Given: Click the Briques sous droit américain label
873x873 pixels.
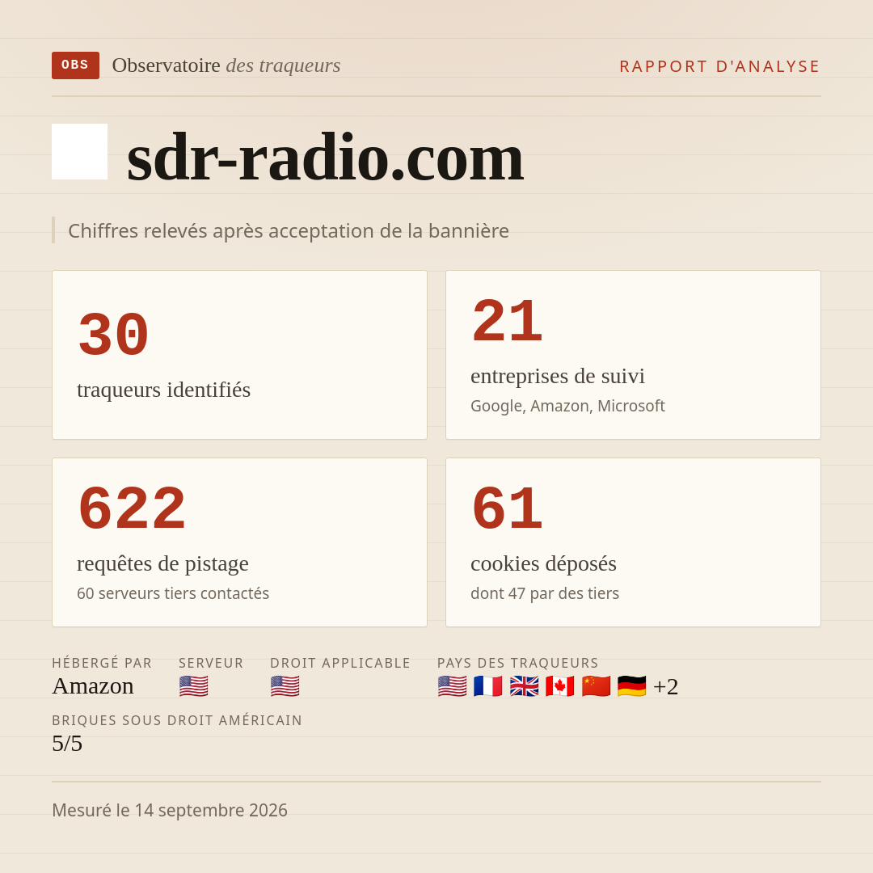Looking at the screenshot, I should 177,720.
